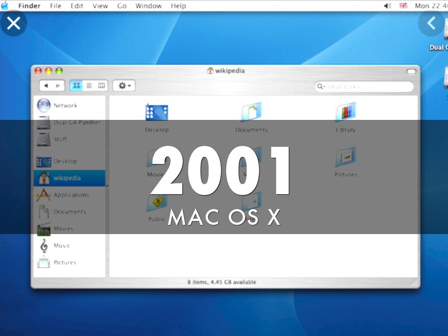Click the local disks search field
The height and width of the screenshot is (336, 448).
click(367, 87)
